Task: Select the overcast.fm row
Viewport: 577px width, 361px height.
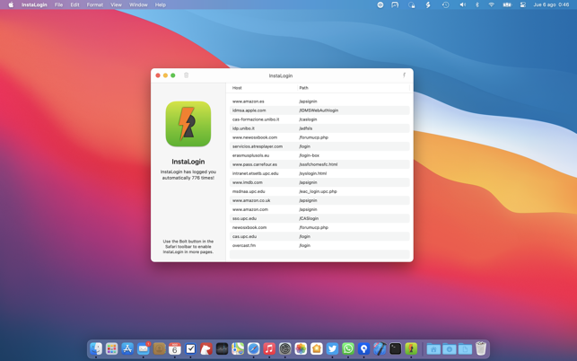Action: [319, 245]
